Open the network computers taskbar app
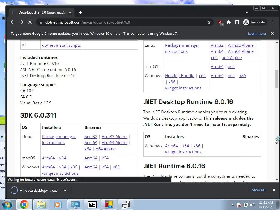Image resolution: width=280 pixels, height=210 pixels. pos(126,205)
